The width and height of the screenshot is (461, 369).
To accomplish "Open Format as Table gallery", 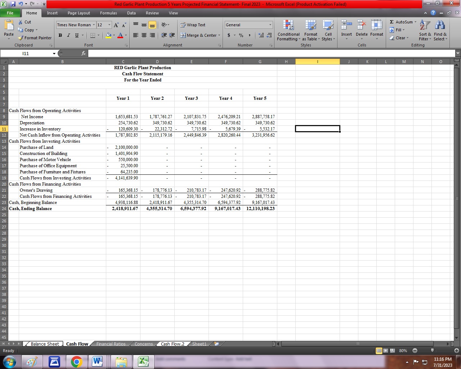I will tap(310, 30).
